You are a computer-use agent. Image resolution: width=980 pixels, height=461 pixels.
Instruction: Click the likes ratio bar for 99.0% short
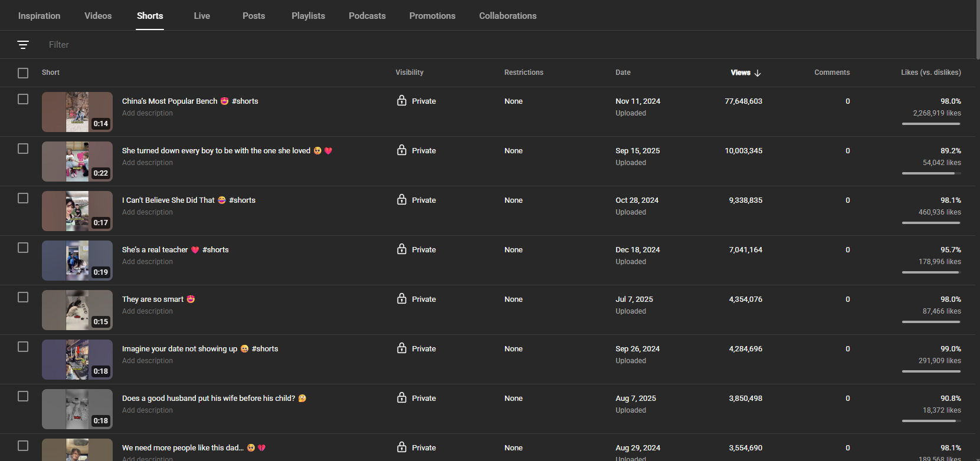[x=931, y=371]
